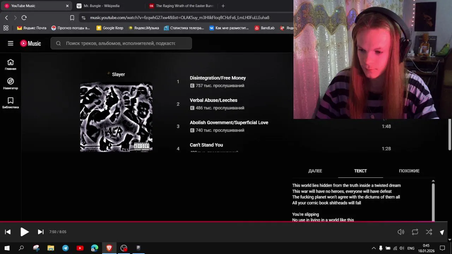Play track Verbal Abuse/Leeches
This screenshot has width=452, height=254.
pos(214,100)
